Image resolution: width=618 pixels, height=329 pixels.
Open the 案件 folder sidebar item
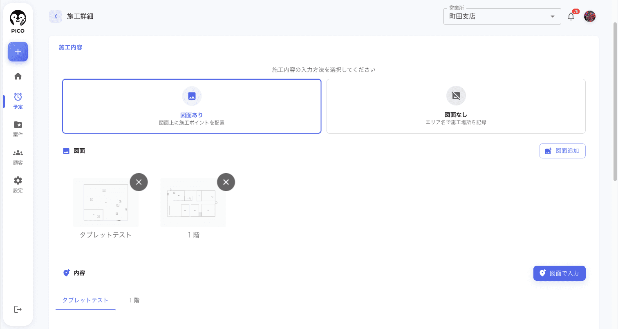(18, 129)
